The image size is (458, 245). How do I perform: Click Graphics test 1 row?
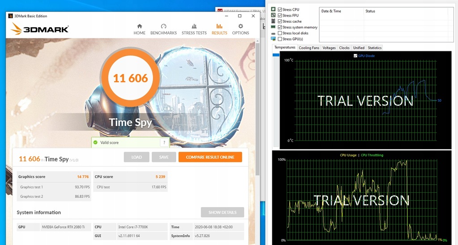pos(54,187)
